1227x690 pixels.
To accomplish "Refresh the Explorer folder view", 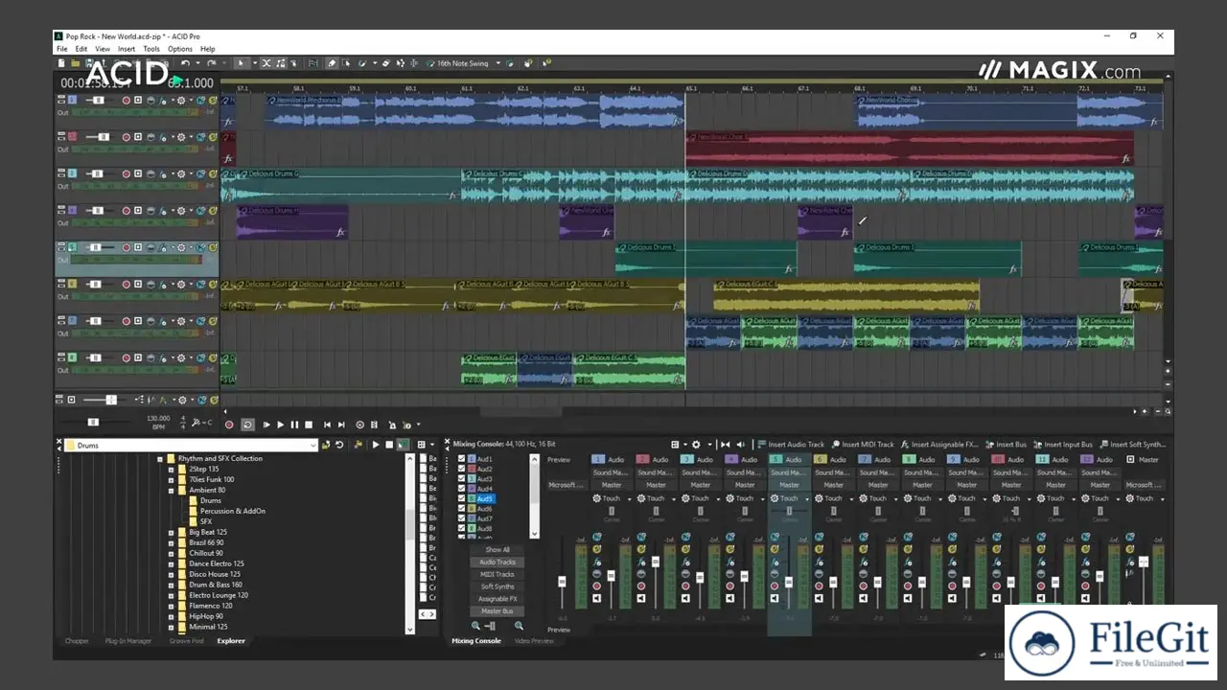I will 339,445.
